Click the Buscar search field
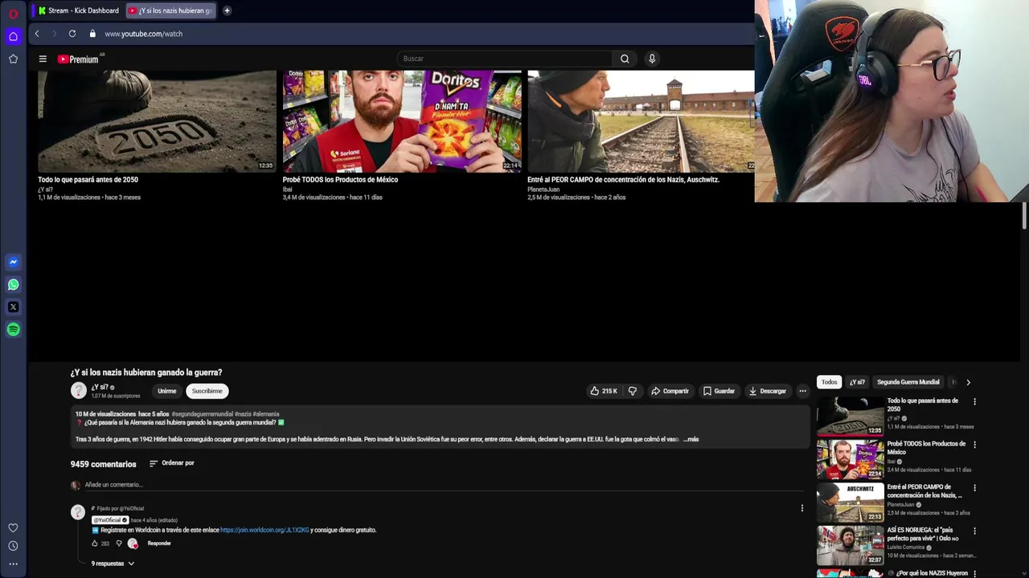 (505, 59)
